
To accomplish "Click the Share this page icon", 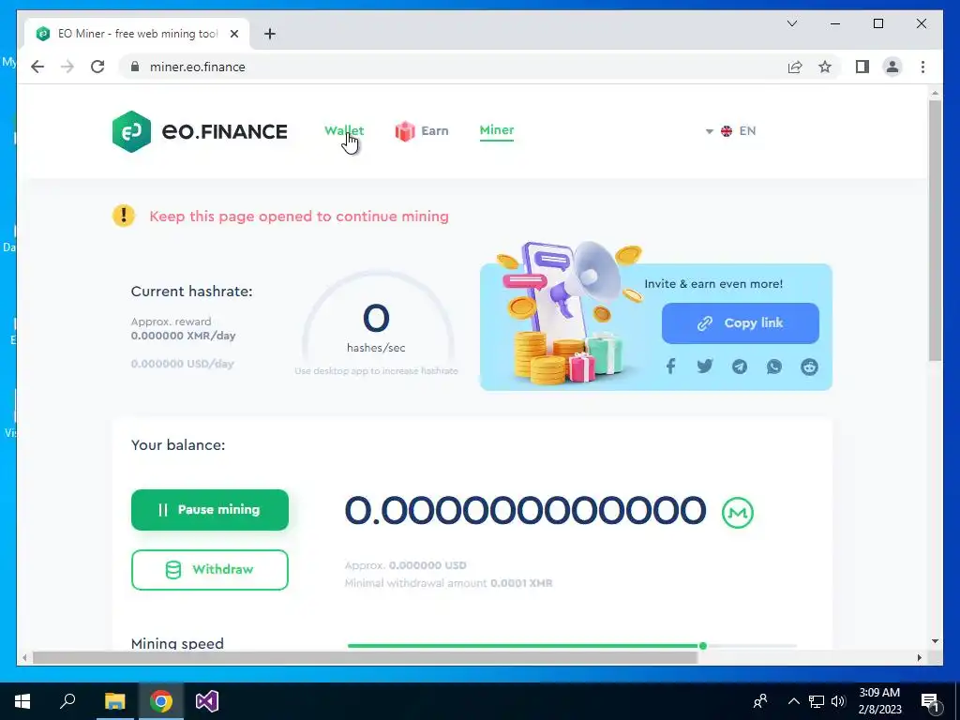I will pyautogui.click(x=795, y=67).
